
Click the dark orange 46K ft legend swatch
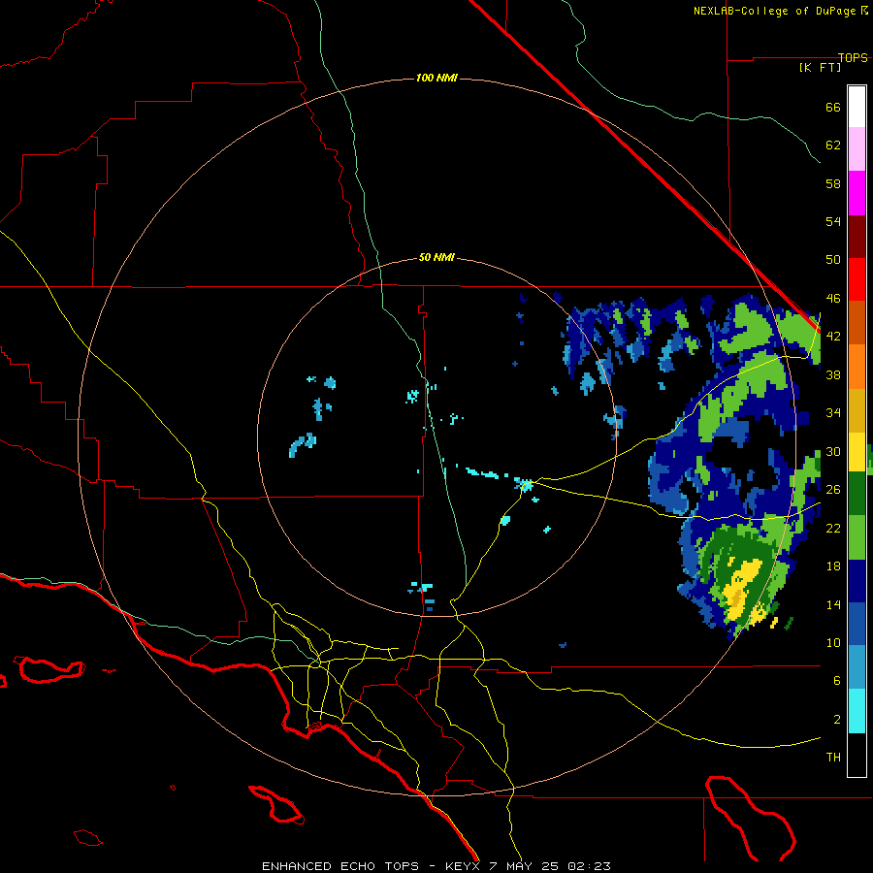[x=857, y=322]
